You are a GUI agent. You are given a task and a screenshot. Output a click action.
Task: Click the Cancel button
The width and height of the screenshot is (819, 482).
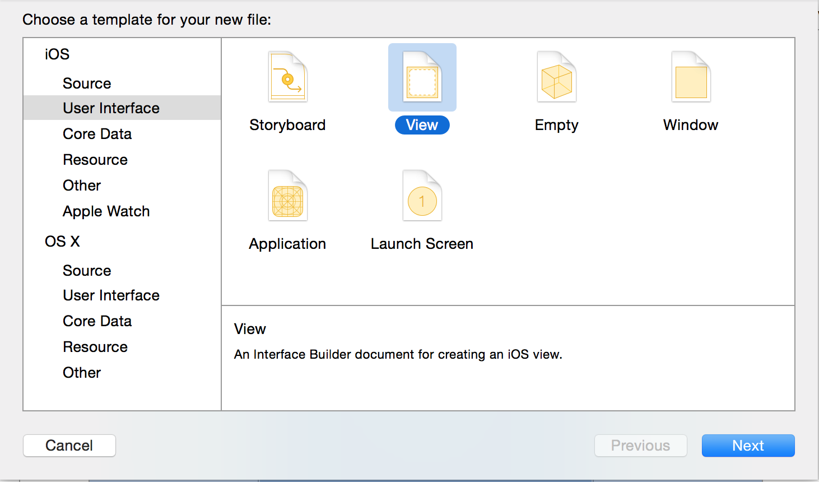point(69,446)
